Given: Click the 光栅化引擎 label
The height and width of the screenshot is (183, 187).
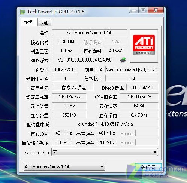Looking at the screenshot, I should tap(37, 79).
